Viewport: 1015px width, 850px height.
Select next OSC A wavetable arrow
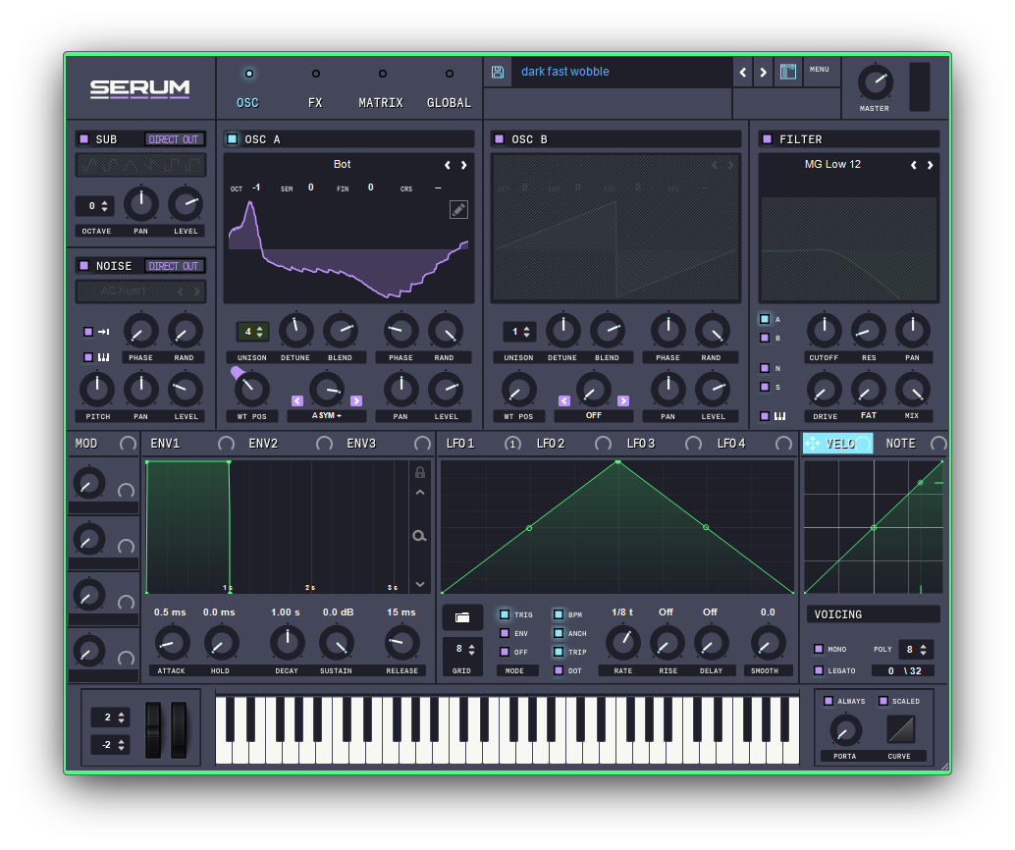(x=463, y=165)
